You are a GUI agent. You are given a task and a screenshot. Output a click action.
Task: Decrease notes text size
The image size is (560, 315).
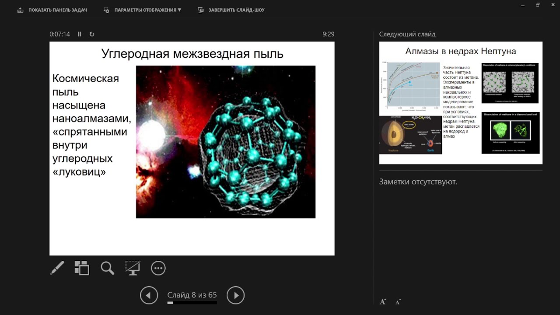(x=398, y=302)
